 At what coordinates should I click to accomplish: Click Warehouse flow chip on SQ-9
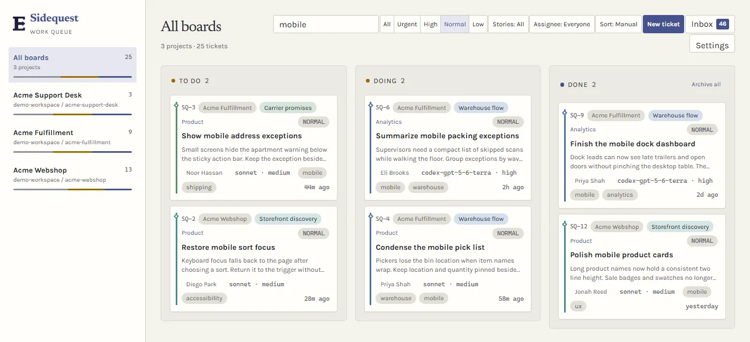click(676, 115)
